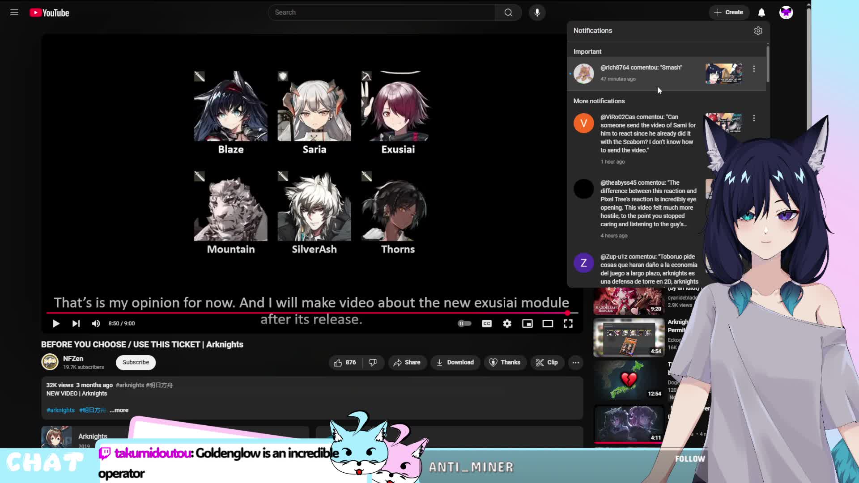Switch to theater mode
Image resolution: width=859 pixels, height=483 pixels.
click(548, 323)
